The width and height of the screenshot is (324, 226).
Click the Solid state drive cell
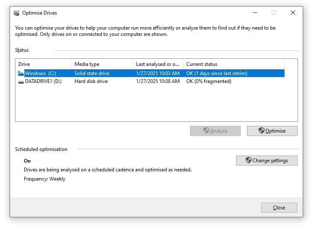pos(92,73)
